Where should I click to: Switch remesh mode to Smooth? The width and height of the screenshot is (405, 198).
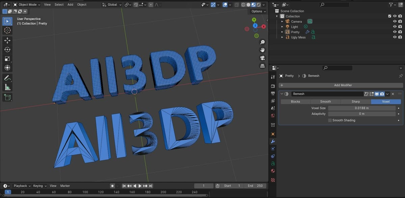tap(326, 102)
